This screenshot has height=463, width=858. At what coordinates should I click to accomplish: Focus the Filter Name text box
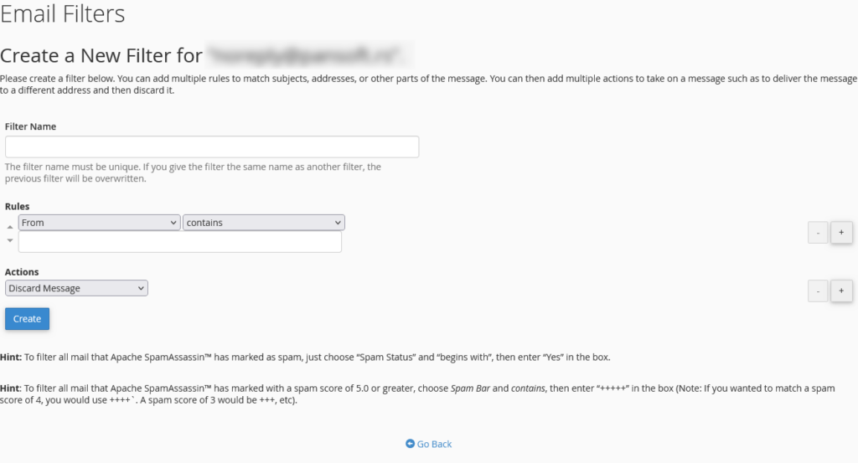[212, 147]
